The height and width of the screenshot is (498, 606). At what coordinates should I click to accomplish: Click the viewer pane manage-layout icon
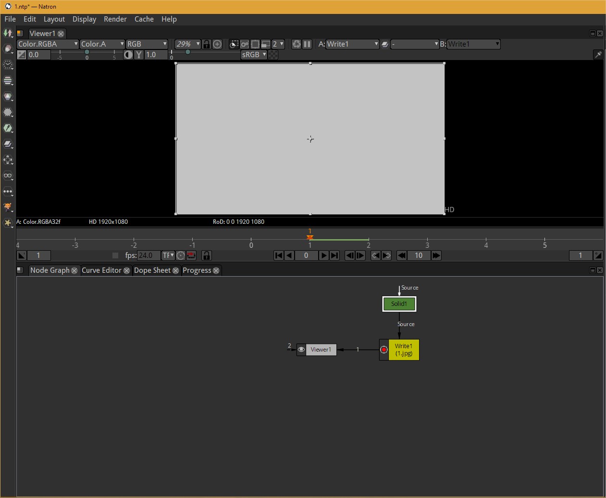pos(20,33)
